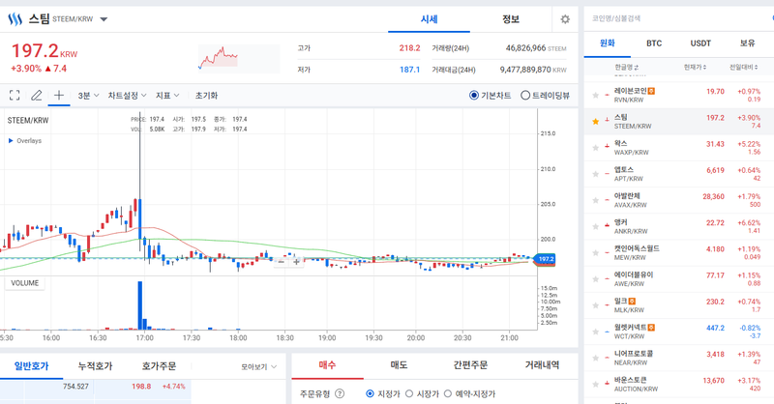Zoom out the chart with the minus button

pos(281,262)
